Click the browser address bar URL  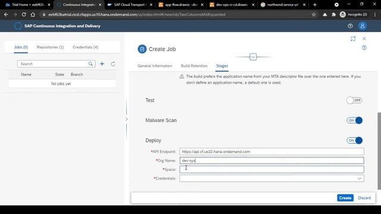click(x=136, y=14)
